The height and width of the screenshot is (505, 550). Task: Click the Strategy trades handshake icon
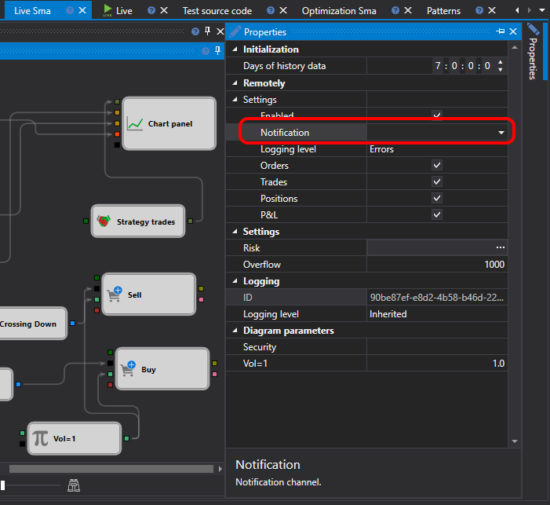click(x=104, y=221)
